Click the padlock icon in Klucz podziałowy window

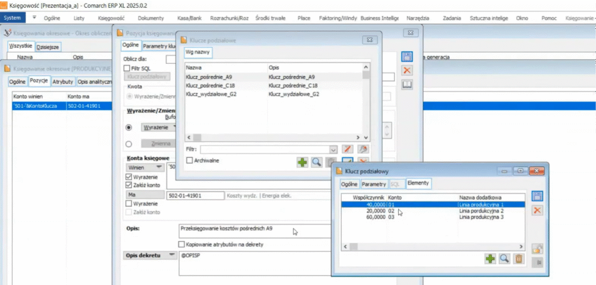pyautogui.click(x=537, y=249)
